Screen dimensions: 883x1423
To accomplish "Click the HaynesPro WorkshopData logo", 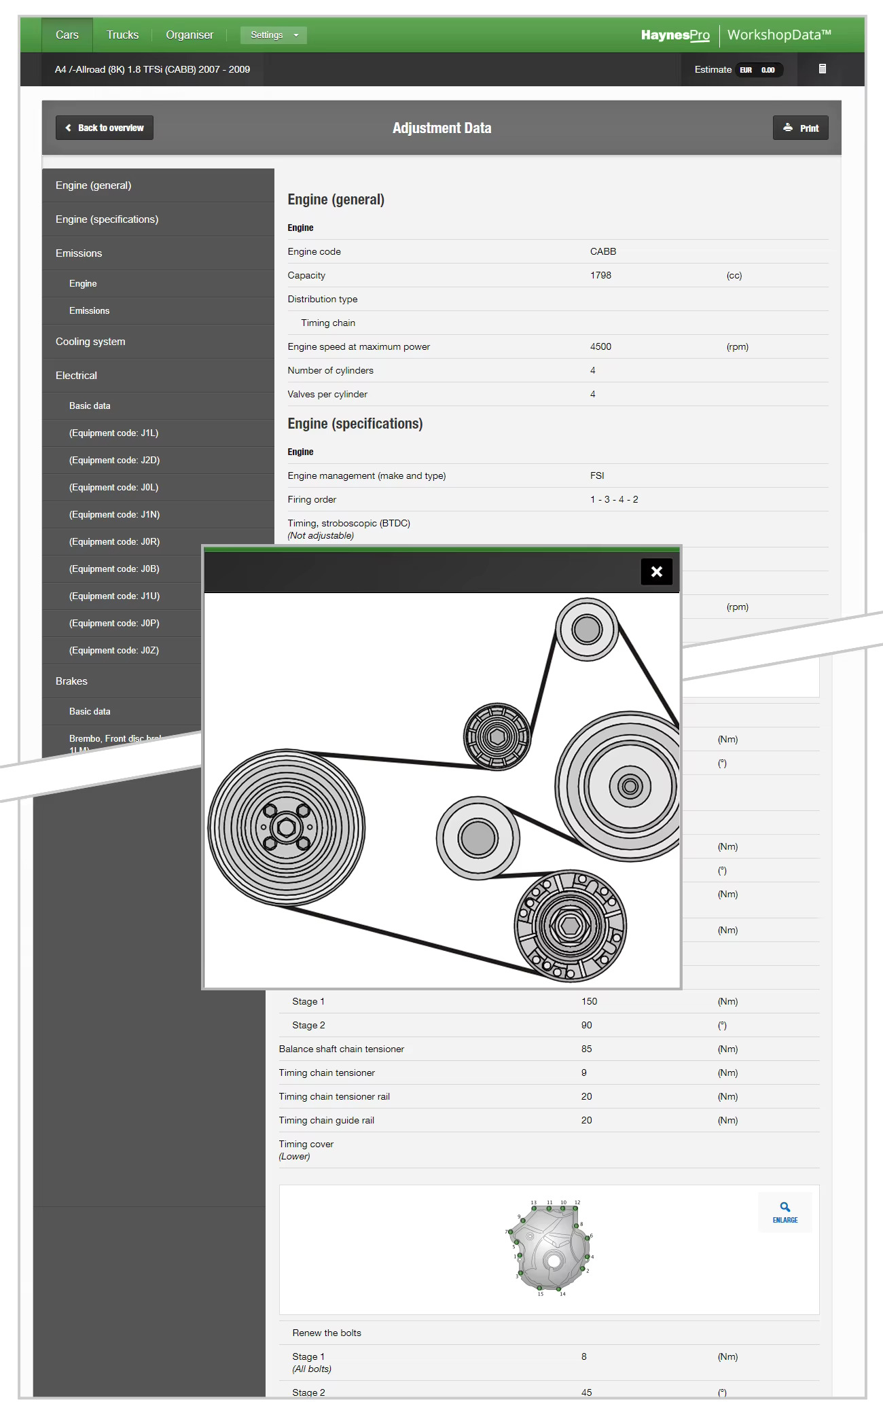I will pyautogui.click(x=736, y=35).
